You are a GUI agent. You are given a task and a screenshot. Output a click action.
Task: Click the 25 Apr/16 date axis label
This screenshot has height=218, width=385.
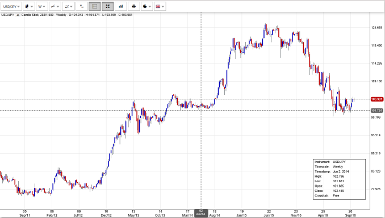point(323,213)
